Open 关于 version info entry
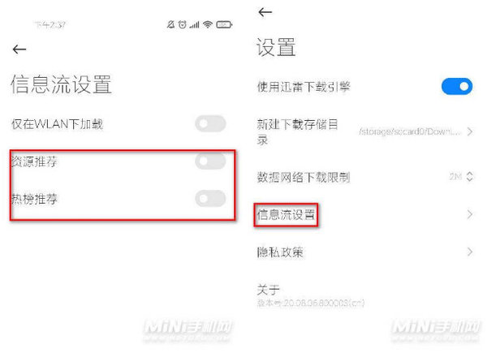 (311, 295)
